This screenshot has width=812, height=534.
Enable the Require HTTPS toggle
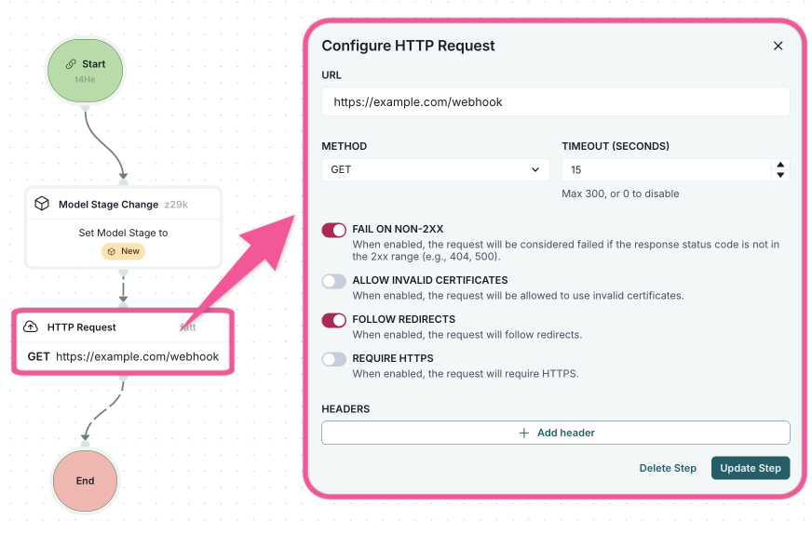333,359
